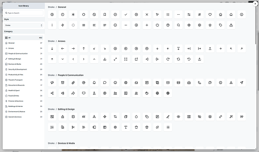
Task: Select the external link icon in Arrows
Action: tap(136, 59)
